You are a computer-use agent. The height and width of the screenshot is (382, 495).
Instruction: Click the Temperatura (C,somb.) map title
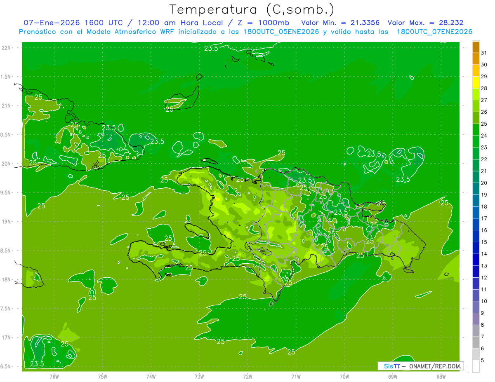tap(252, 9)
